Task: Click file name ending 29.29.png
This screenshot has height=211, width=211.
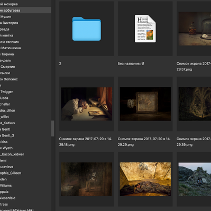Action: point(144,142)
